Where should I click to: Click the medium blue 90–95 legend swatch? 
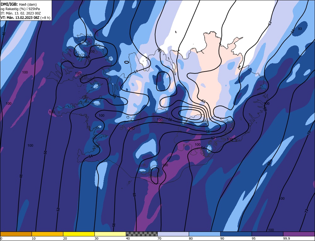236,234
